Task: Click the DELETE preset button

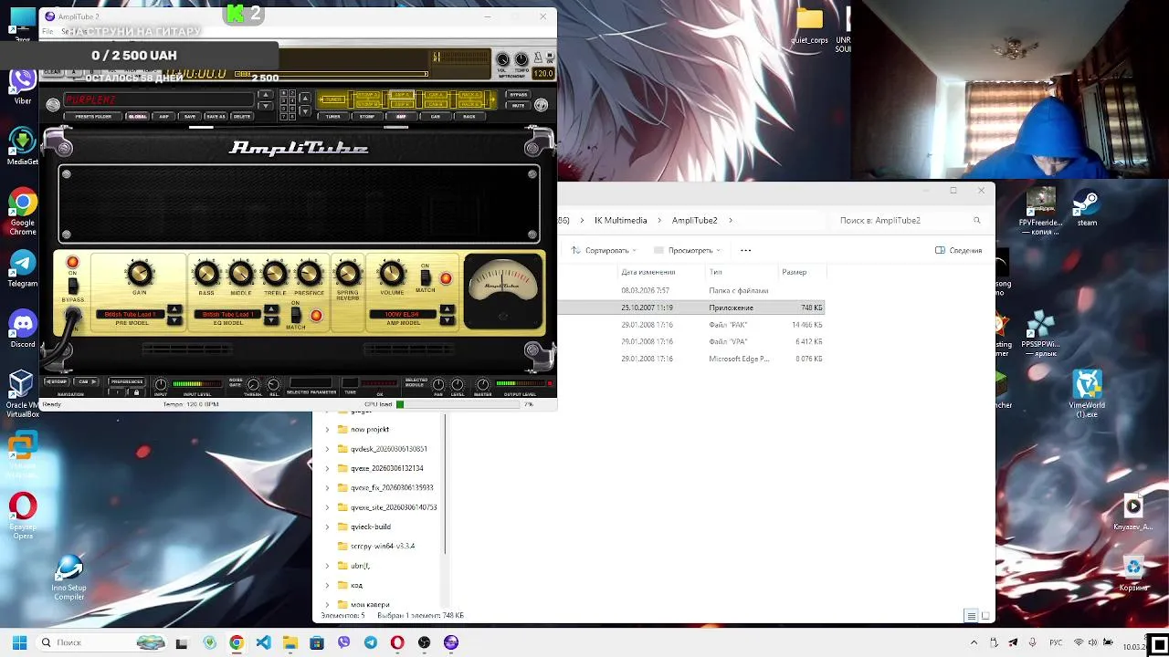Action: point(242,117)
